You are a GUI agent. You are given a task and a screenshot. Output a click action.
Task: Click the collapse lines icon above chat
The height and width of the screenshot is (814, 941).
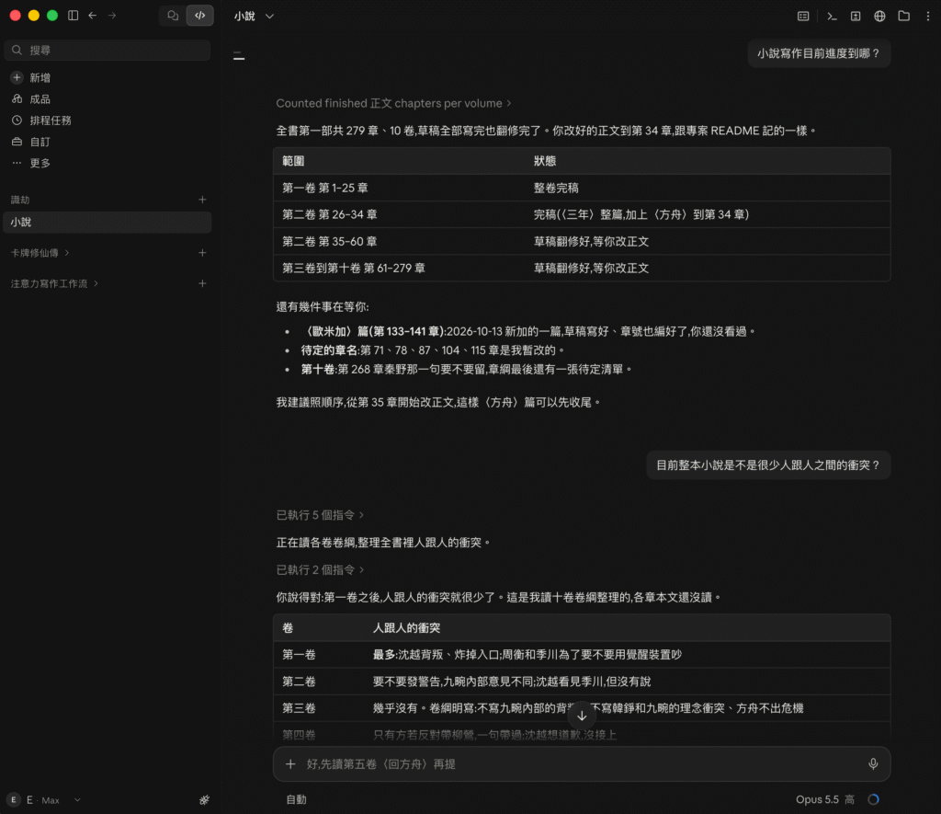239,56
